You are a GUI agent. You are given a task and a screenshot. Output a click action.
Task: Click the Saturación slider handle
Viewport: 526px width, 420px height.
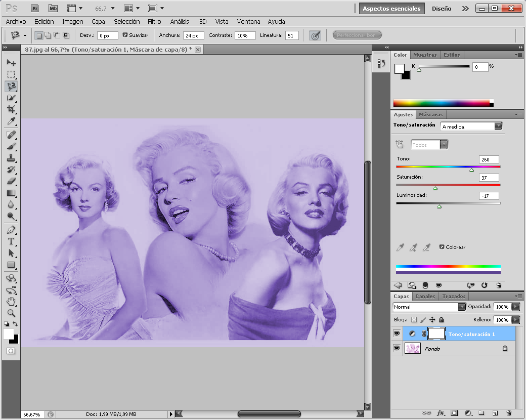[x=435, y=188]
